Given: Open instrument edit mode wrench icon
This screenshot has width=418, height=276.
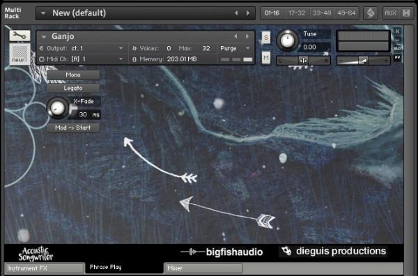Looking at the screenshot, I should click(20, 36).
